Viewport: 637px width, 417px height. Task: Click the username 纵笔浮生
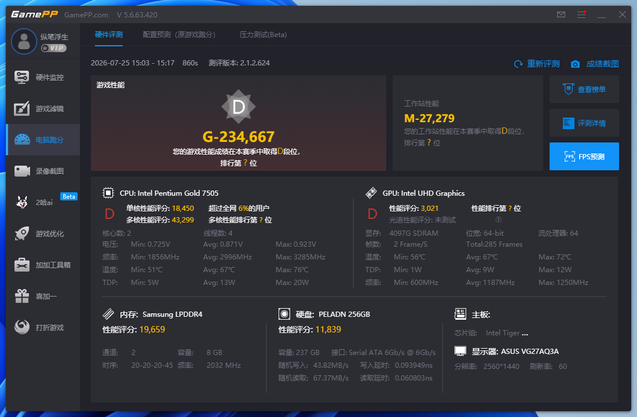point(54,36)
